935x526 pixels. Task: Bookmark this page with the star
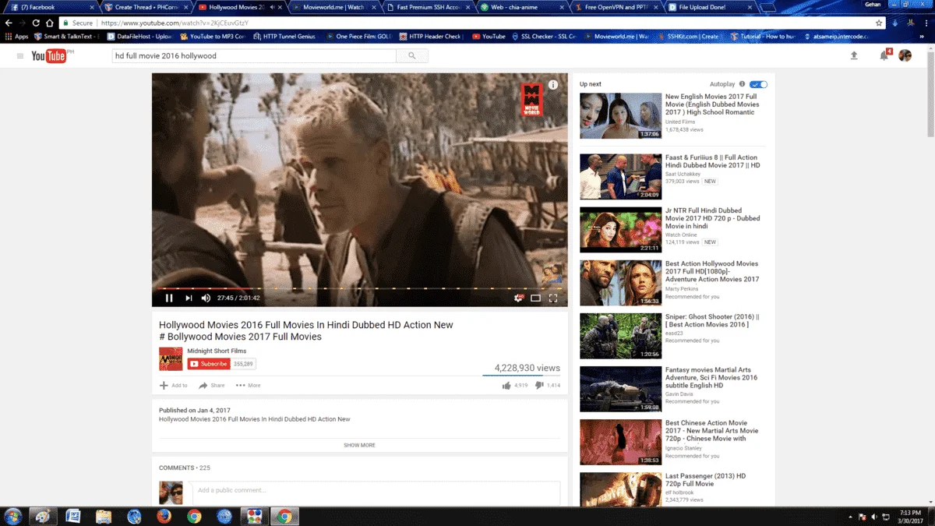[879, 23]
